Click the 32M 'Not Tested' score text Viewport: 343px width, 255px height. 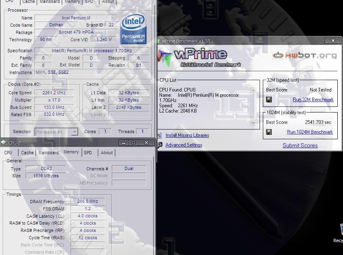[320, 90]
